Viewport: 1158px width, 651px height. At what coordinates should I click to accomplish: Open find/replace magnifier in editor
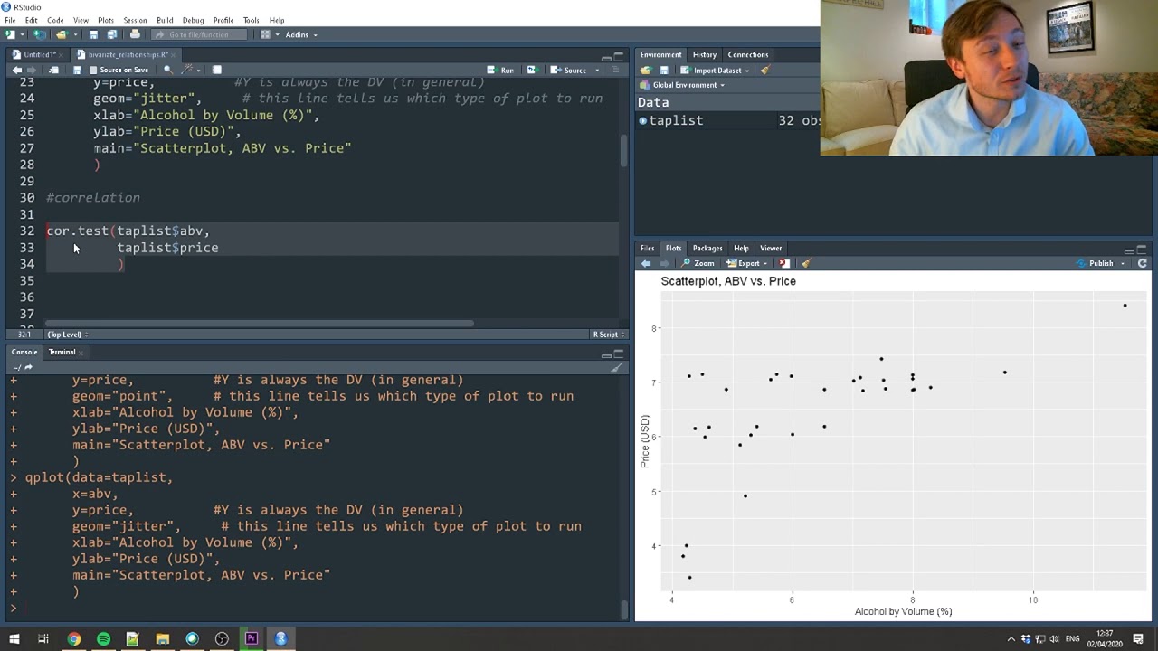coord(167,70)
